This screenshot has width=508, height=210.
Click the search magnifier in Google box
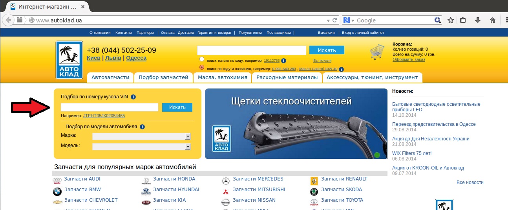point(438,20)
